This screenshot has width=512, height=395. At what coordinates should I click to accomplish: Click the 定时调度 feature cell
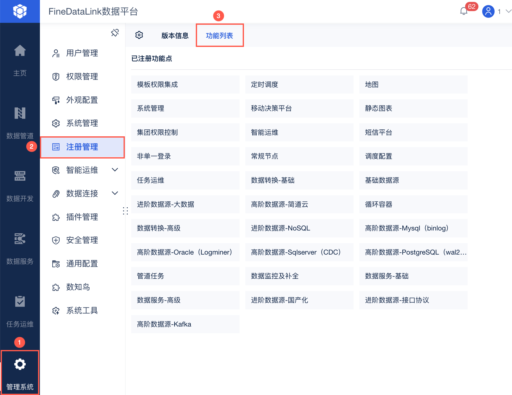[x=299, y=85]
